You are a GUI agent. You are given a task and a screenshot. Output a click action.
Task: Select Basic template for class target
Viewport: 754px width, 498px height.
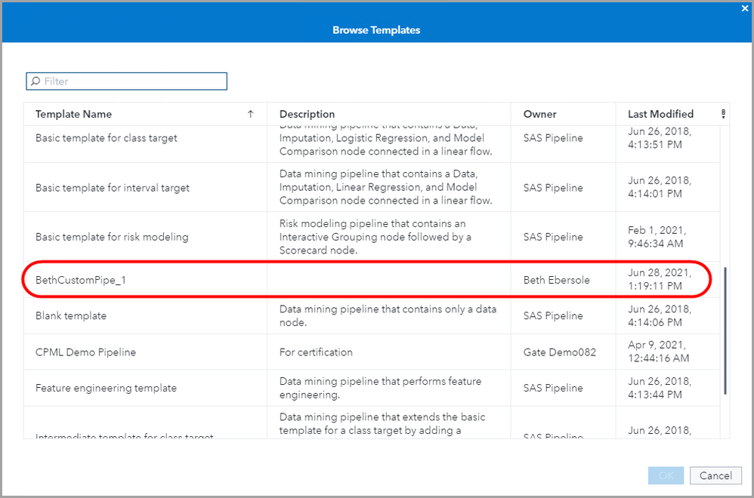pyautogui.click(x=107, y=139)
